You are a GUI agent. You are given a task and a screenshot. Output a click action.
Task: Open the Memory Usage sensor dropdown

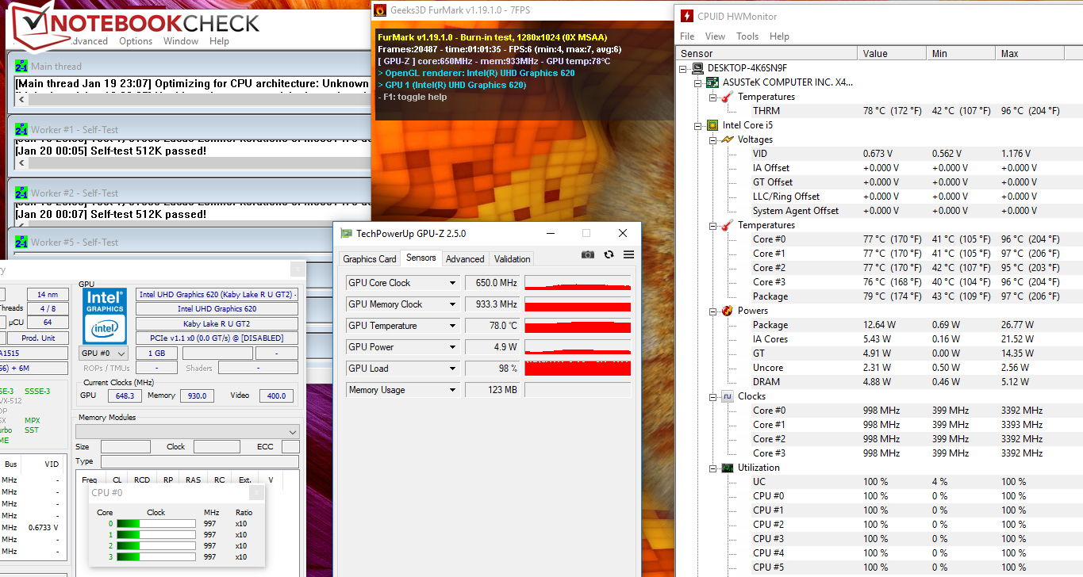(x=453, y=390)
